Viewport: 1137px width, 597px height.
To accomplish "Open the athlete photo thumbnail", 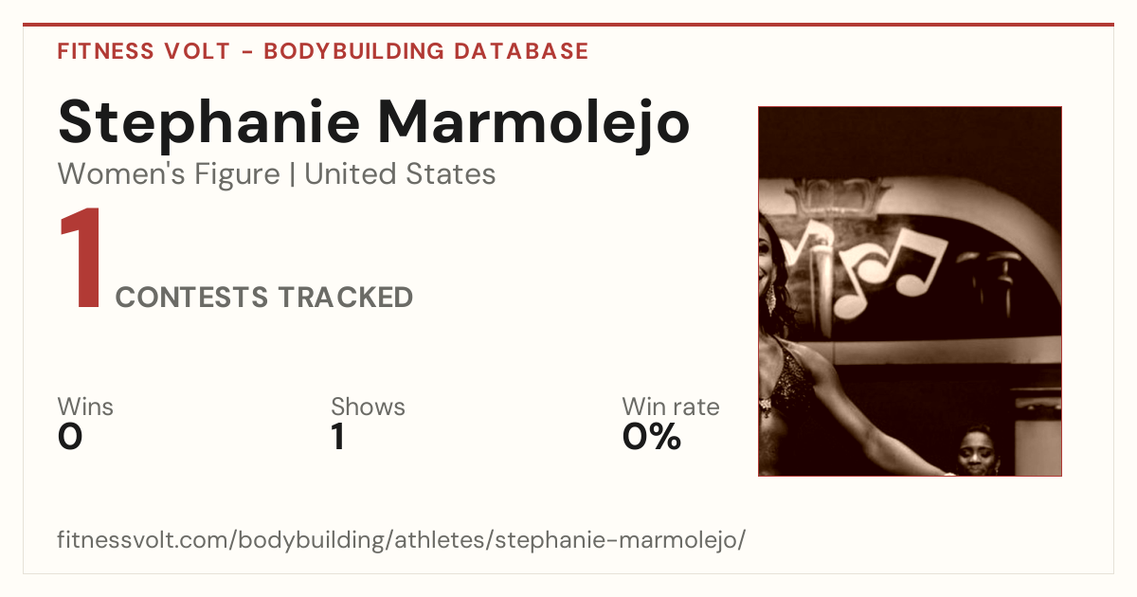I will [910, 291].
